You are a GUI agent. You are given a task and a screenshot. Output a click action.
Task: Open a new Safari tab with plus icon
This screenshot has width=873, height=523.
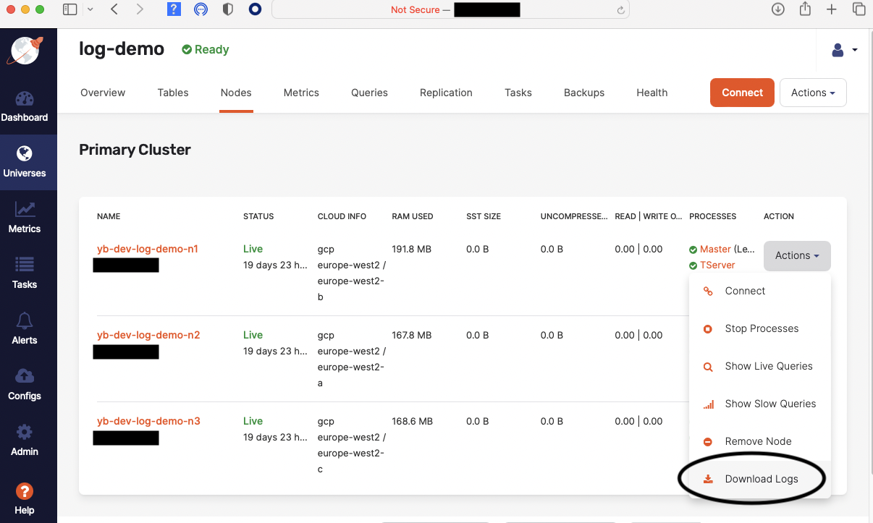tap(832, 9)
